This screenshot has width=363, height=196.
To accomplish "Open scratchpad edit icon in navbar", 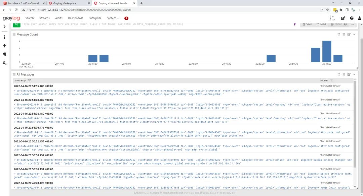I will (343, 18).
